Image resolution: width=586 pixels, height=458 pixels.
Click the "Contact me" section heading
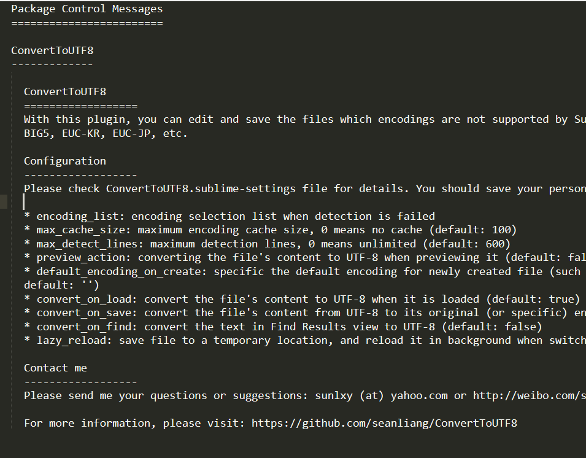[55, 368]
